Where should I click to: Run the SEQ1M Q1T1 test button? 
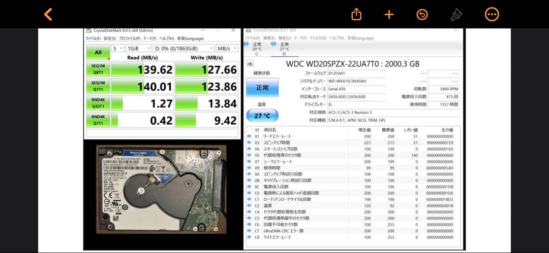pyautogui.click(x=98, y=86)
